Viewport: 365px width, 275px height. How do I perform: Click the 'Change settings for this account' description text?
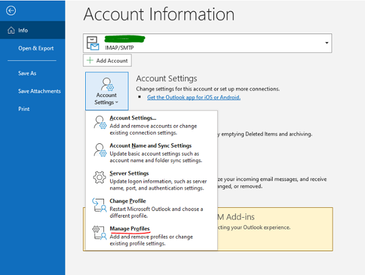pos(207,89)
